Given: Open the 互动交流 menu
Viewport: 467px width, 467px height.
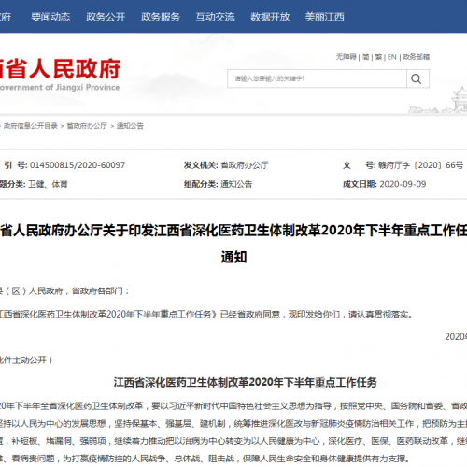Looking at the screenshot, I should click(215, 17).
